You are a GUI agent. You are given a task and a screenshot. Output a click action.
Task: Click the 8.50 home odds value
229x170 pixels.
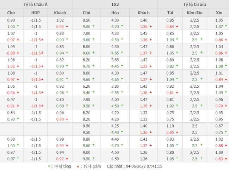click(86, 20)
